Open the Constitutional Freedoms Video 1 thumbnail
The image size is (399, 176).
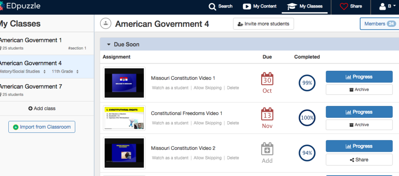click(x=124, y=118)
